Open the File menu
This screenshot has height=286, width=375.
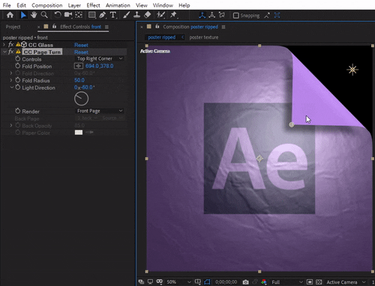coord(7,5)
